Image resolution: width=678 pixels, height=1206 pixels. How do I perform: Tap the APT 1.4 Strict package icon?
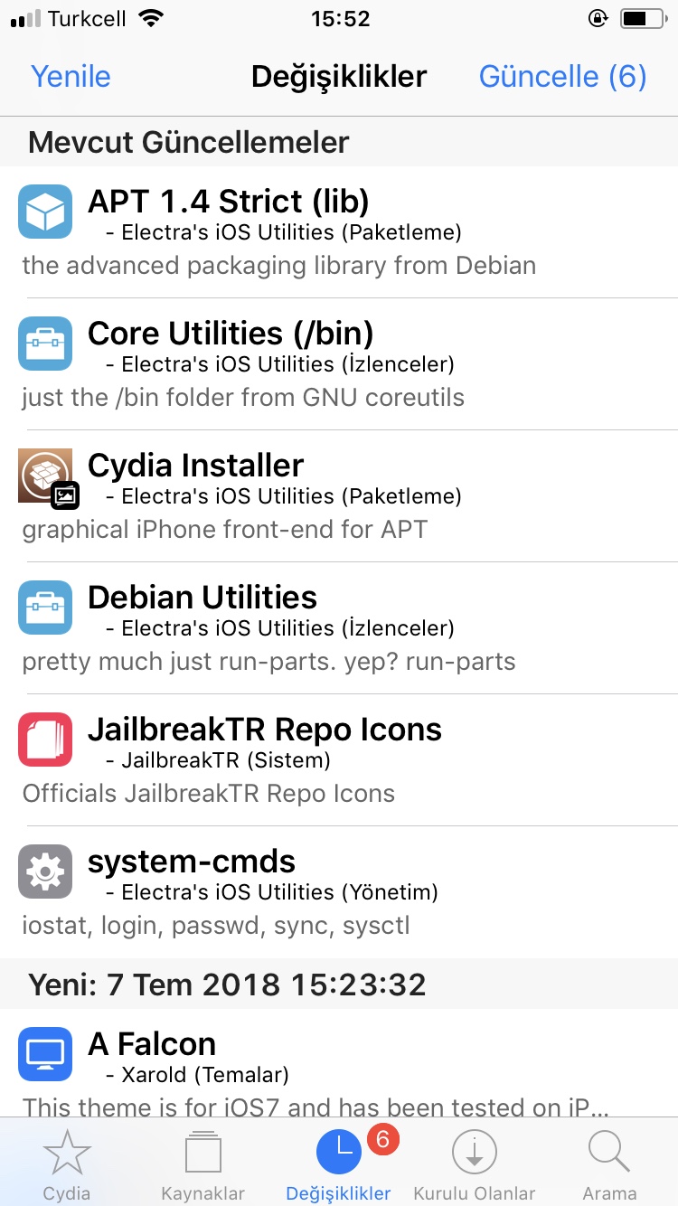pos(45,212)
